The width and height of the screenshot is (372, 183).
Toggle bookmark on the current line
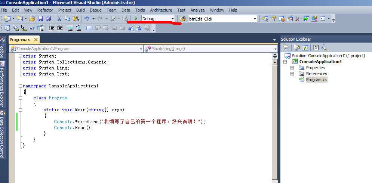coord(89,28)
